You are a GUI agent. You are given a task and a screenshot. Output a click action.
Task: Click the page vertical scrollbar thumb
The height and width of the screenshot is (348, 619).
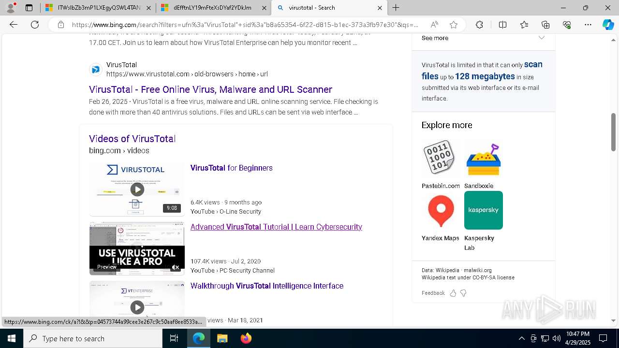tap(614, 132)
